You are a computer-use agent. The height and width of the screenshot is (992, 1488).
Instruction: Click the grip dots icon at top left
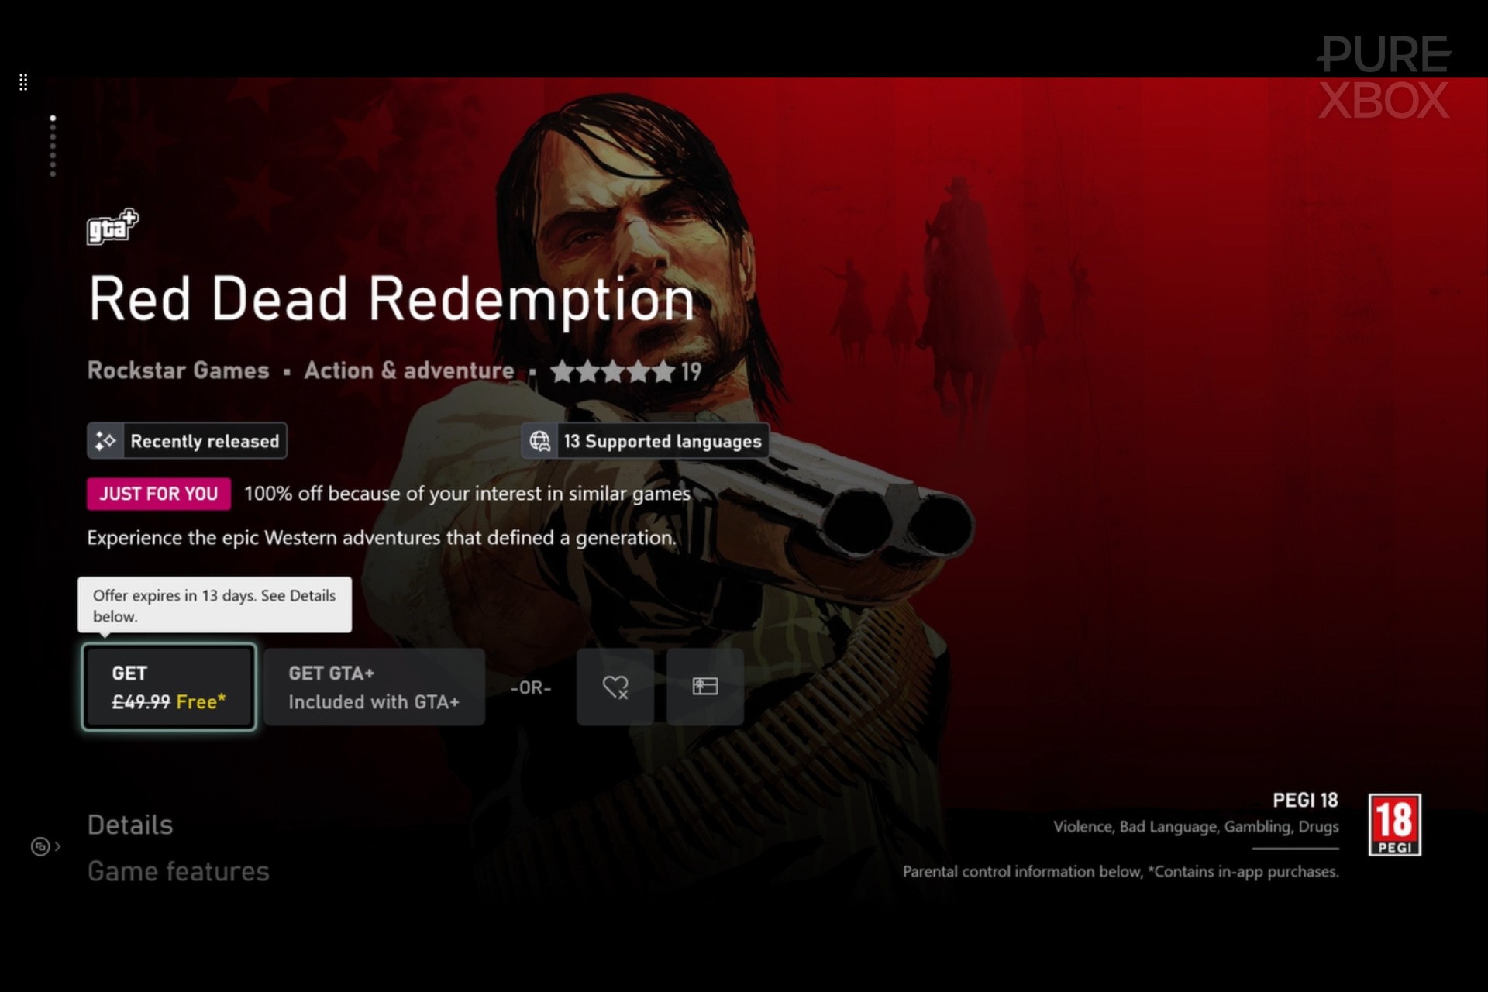[x=23, y=82]
